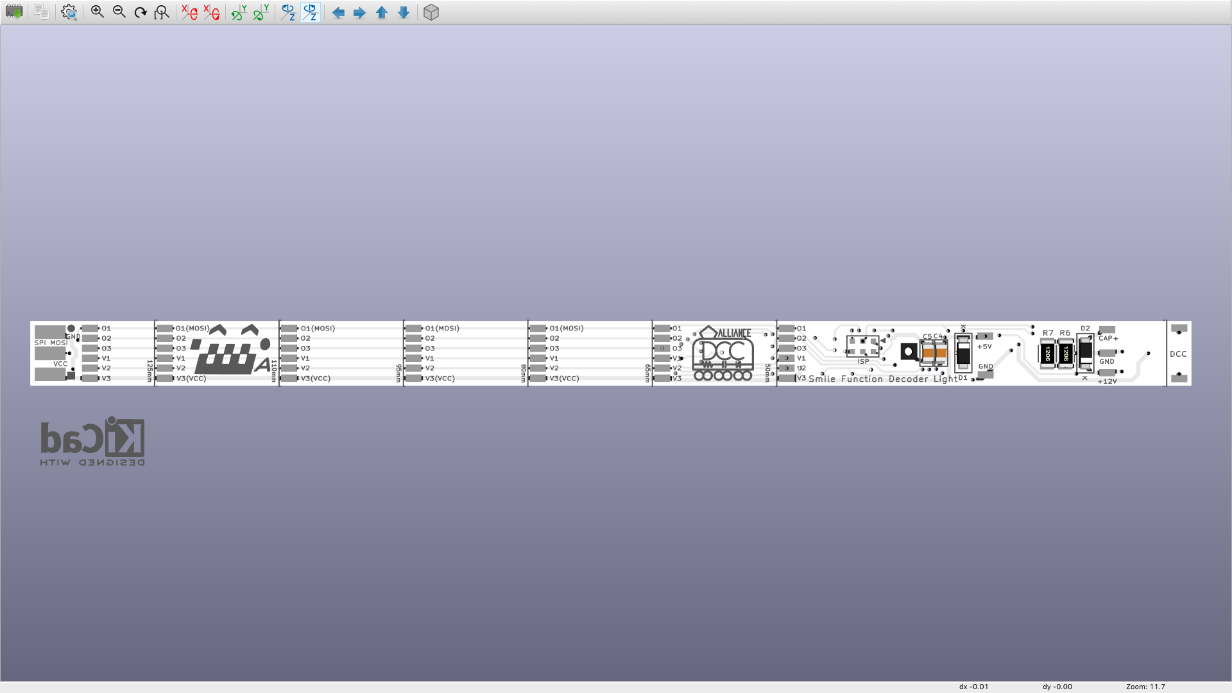Click the zoom out magnifier

coord(119,12)
